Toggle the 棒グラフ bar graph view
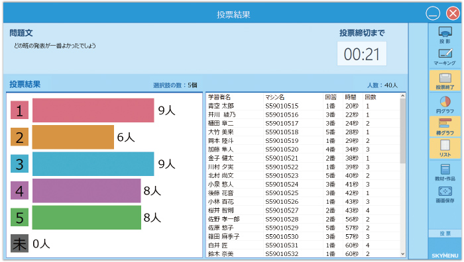Image resolution: width=464 pixels, height=262 pixels. tap(445, 126)
